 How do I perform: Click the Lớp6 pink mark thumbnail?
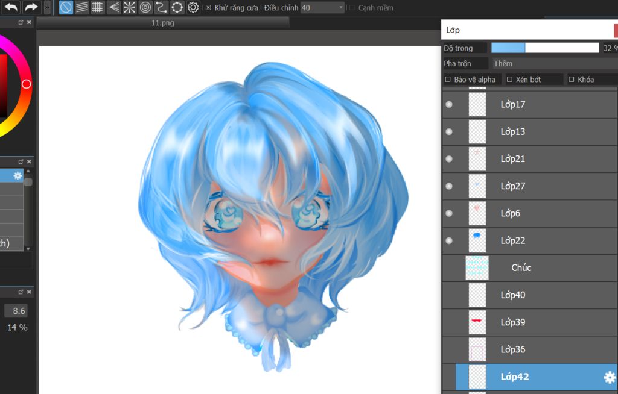coord(477,213)
